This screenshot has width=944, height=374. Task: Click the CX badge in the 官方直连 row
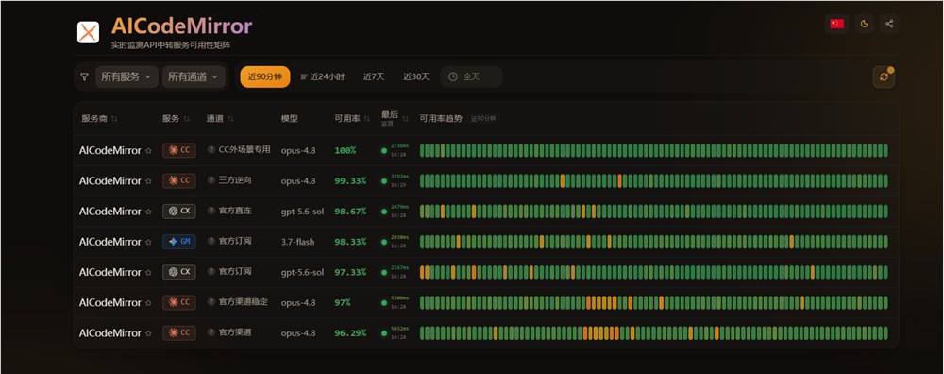178,212
